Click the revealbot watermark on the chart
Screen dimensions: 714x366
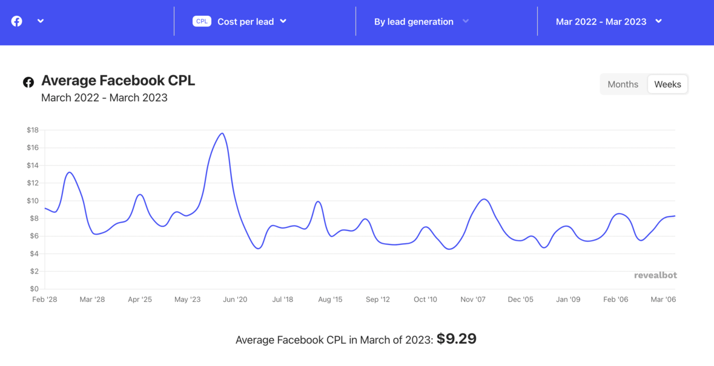pos(655,275)
